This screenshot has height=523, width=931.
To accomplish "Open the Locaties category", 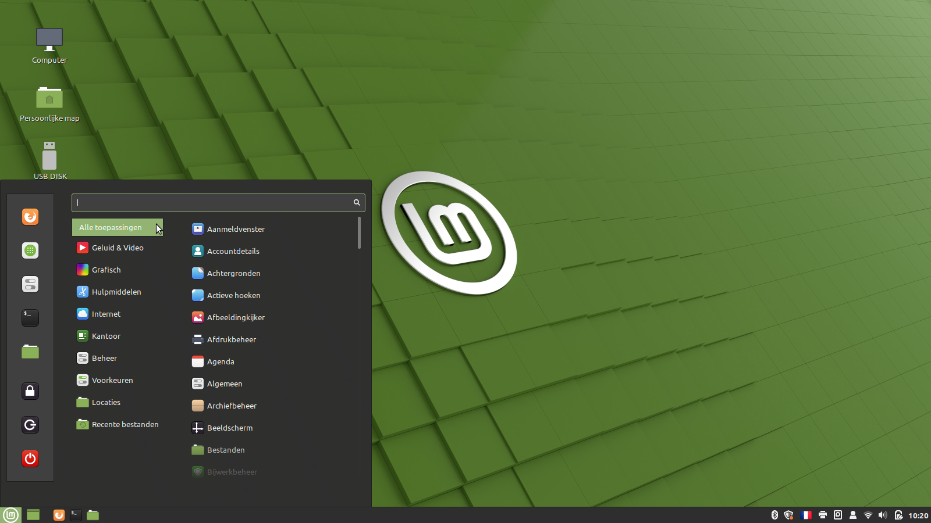I will (x=118, y=402).
